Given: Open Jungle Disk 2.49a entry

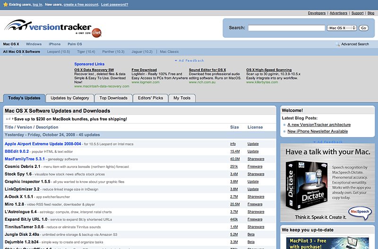Looking at the screenshot, I should [22, 234].
